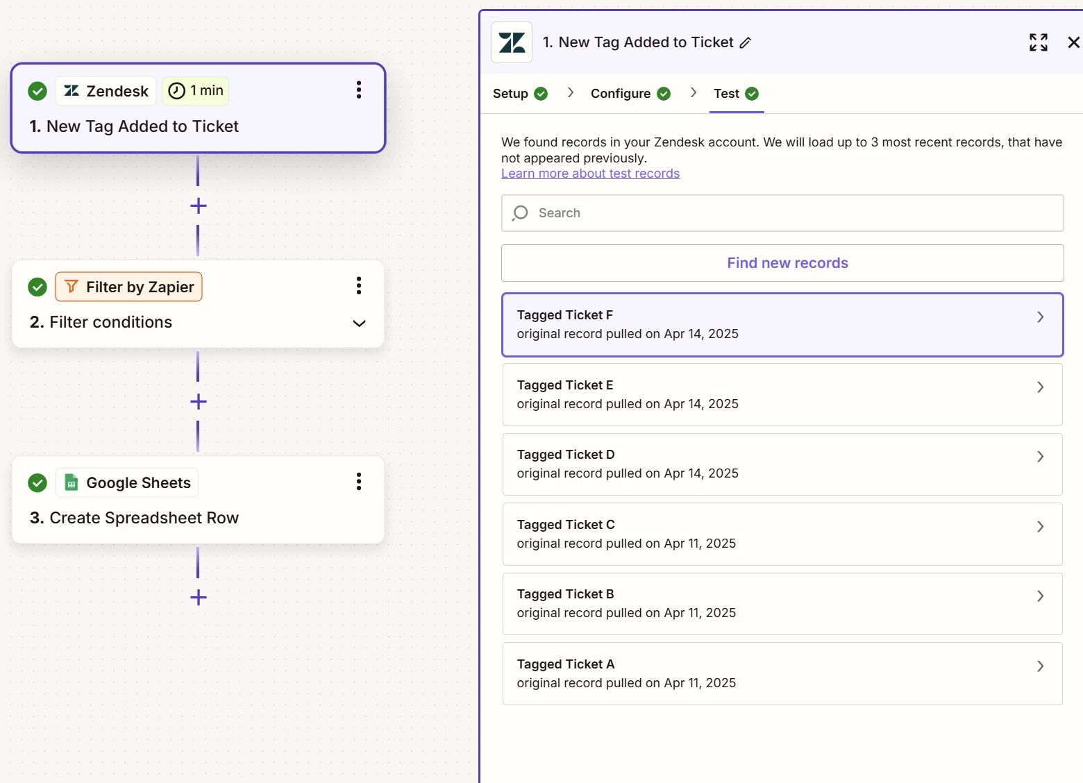The image size is (1083, 783).
Task: Select Create Spreadsheet Row step card
Action: pyautogui.click(x=199, y=500)
